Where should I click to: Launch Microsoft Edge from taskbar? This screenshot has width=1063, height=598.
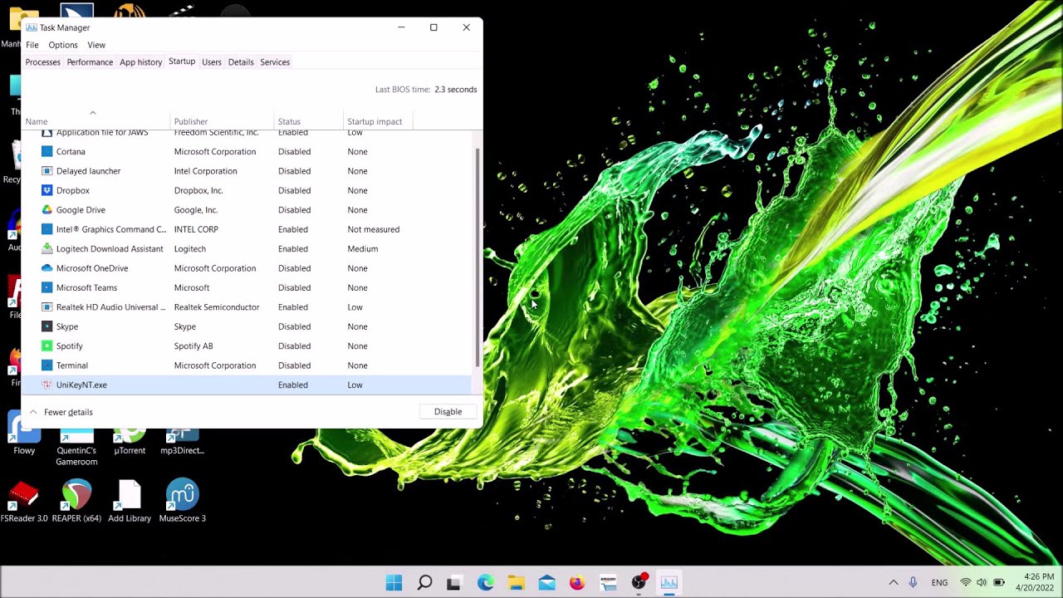[485, 583]
